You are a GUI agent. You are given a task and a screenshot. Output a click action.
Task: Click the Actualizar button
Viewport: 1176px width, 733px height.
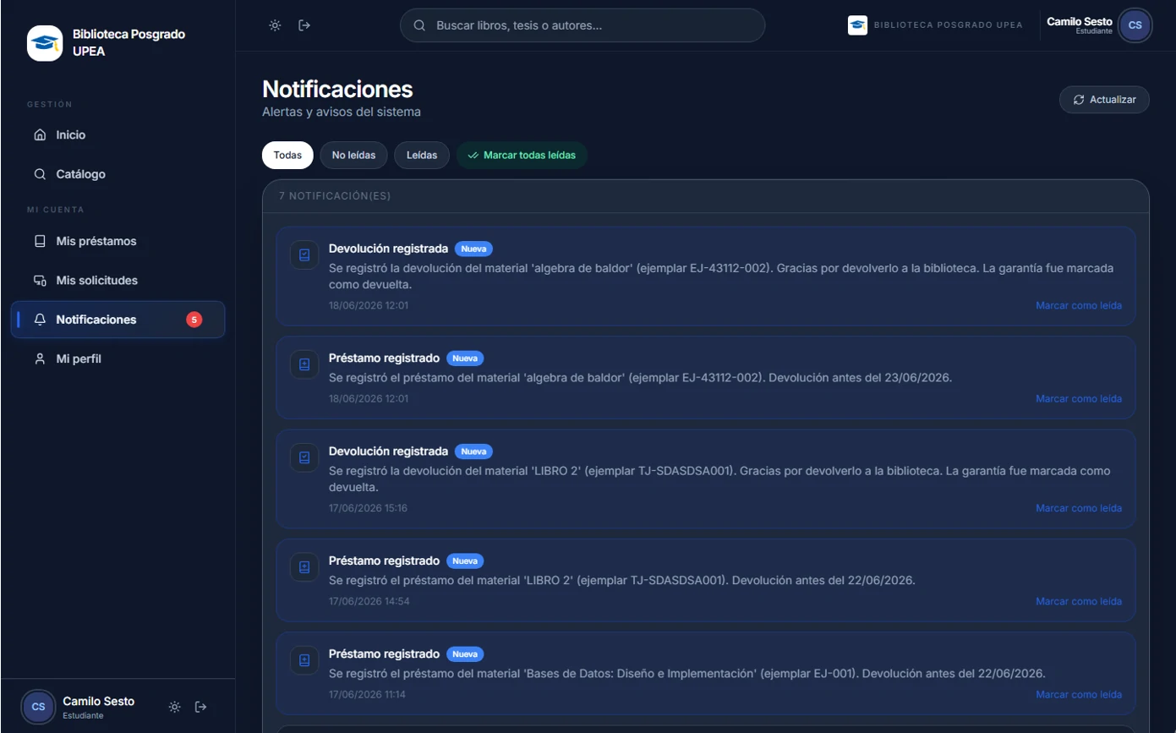pyautogui.click(x=1104, y=100)
